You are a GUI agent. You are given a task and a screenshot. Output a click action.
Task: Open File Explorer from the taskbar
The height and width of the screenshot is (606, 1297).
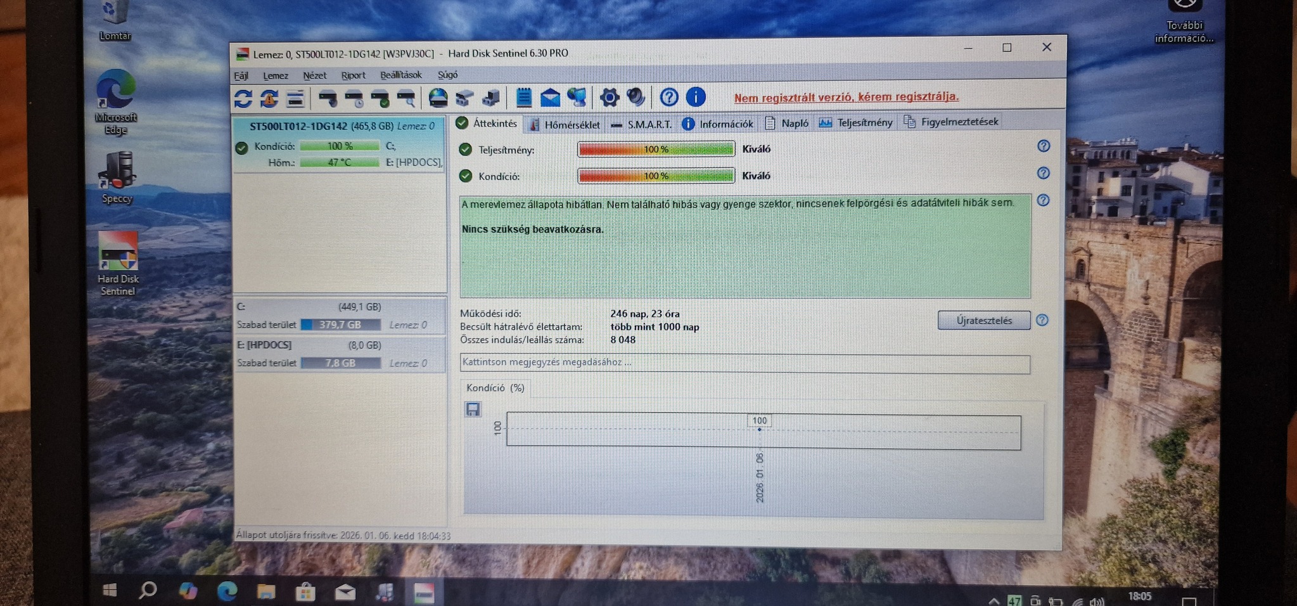266,591
